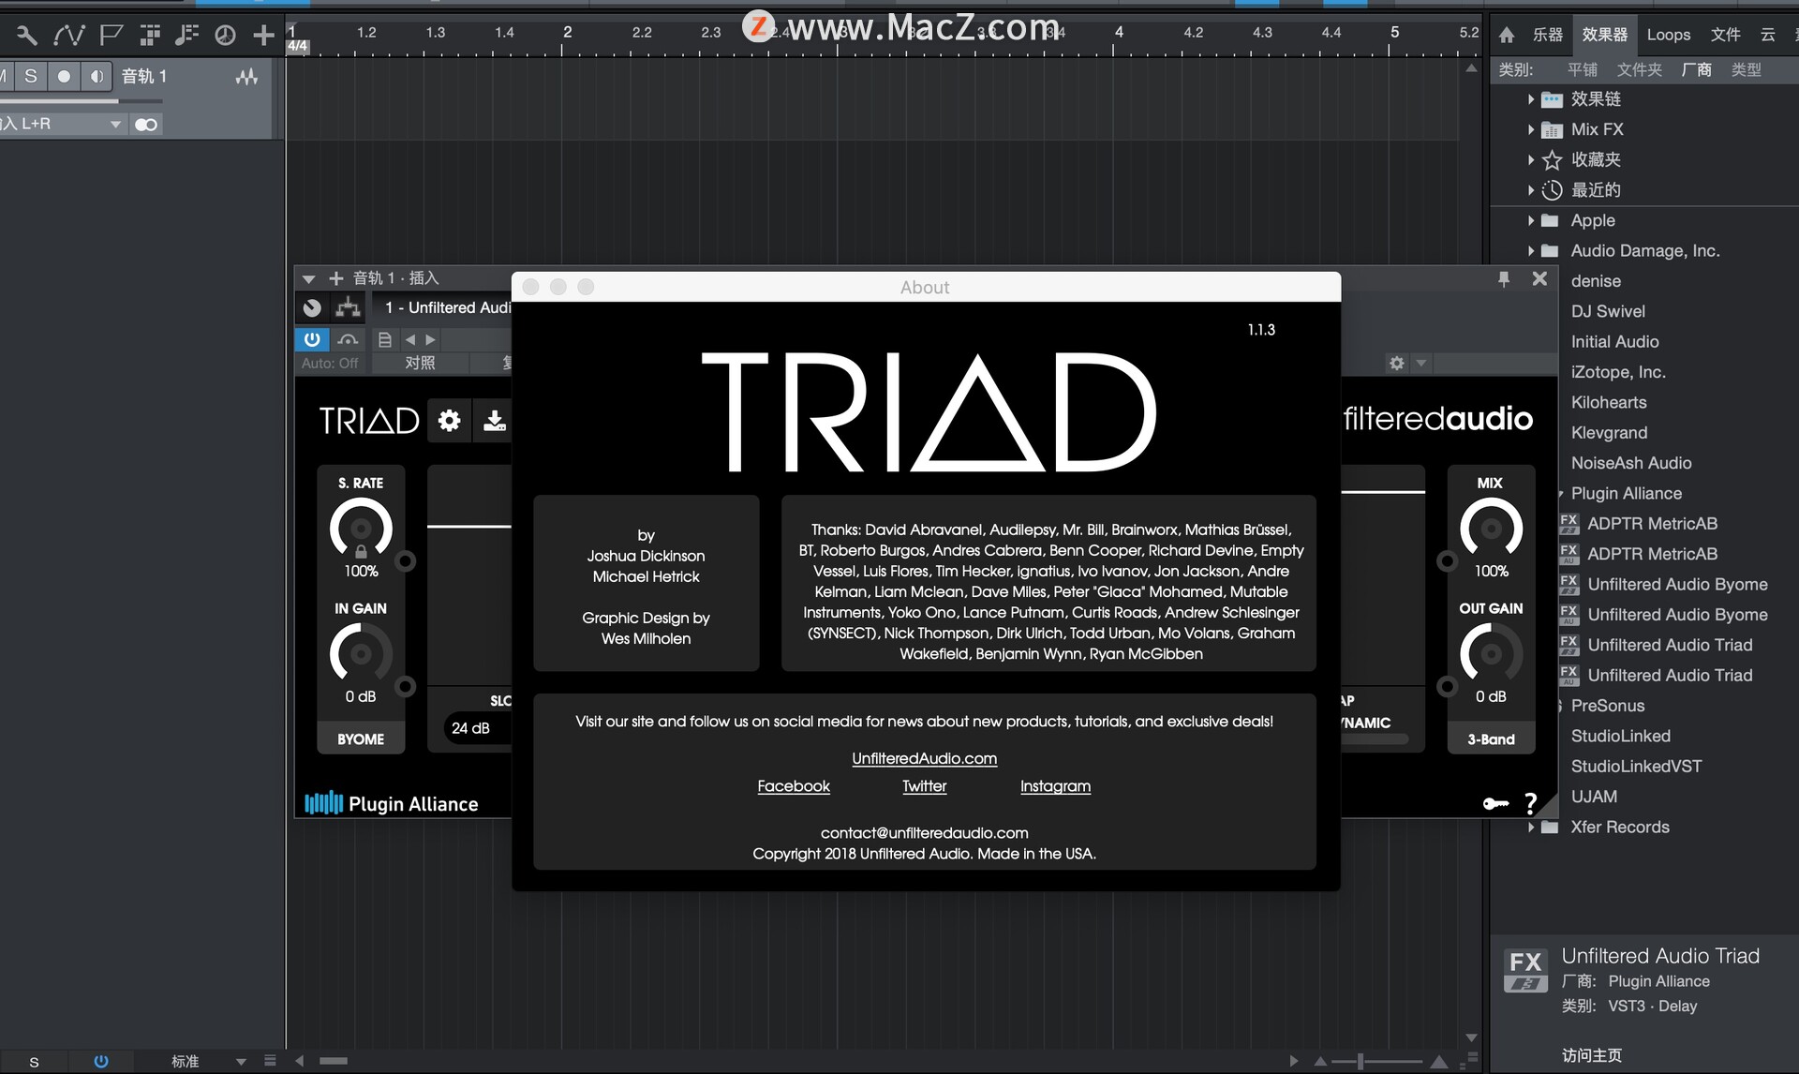
Task: Open UnfilteredAudio.com link
Action: 924,758
